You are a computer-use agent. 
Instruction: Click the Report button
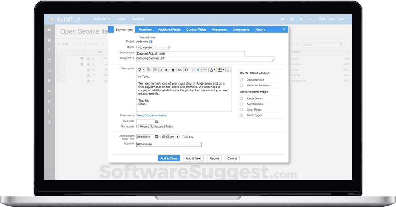(214, 159)
